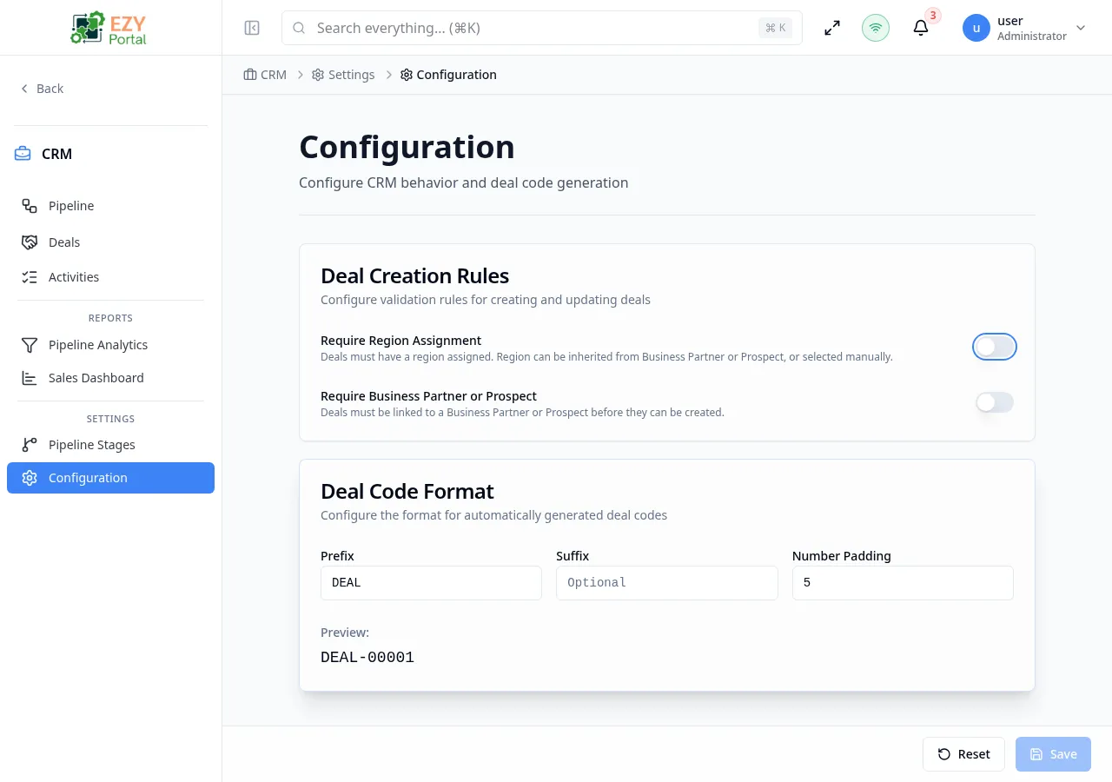1112x782 pixels.
Task: Click the Pipeline Analytics funnel icon
Action: pos(30,345)
